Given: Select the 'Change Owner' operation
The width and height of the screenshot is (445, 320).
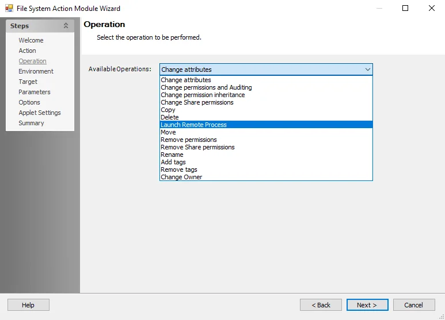Looking at the screenshot, I should pos(266,177).
